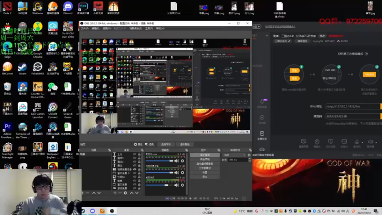Viewport: 382px width, 215px height.
Task: Open Epic Games Launcher desktop icon
Action: (x=38, y=110)
